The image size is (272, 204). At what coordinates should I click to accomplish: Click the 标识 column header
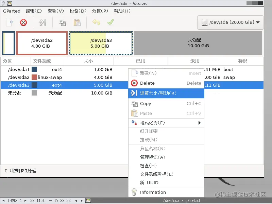pyautogui.click(x=243, y=61)
